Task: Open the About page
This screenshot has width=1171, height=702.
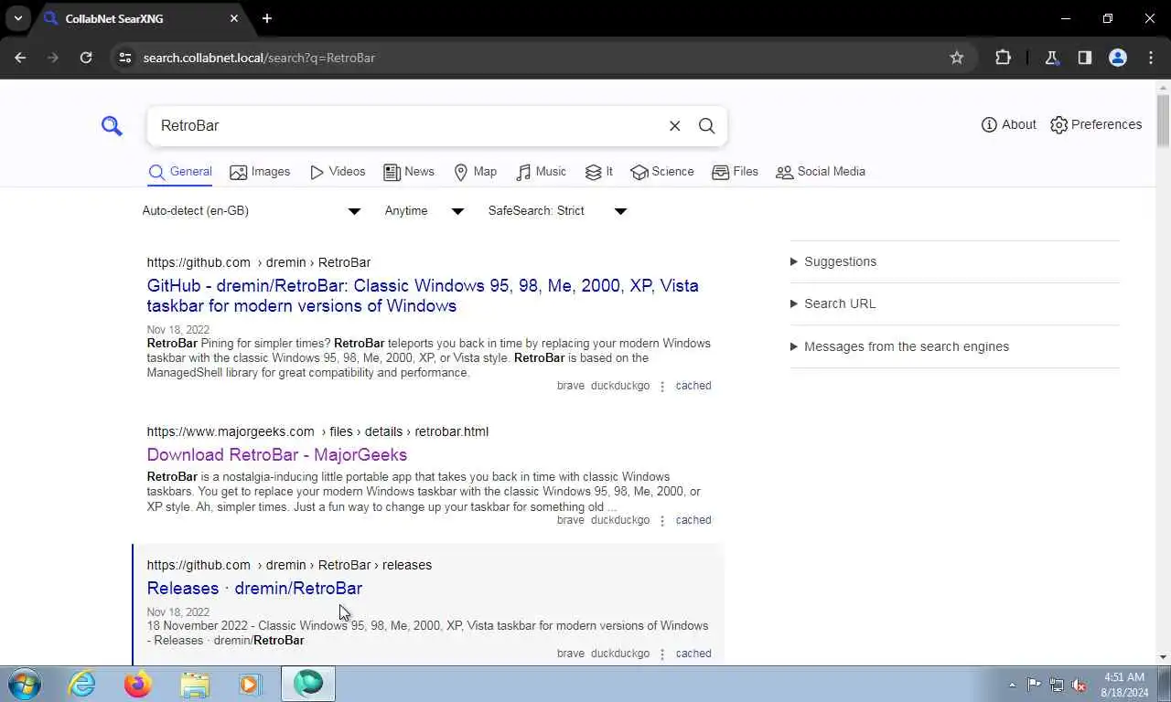Action: coord(1008,124)
